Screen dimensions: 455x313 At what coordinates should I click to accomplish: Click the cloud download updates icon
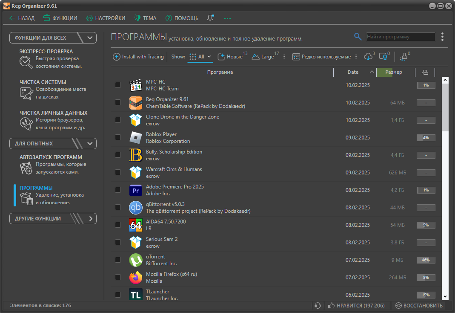(369, 56)
